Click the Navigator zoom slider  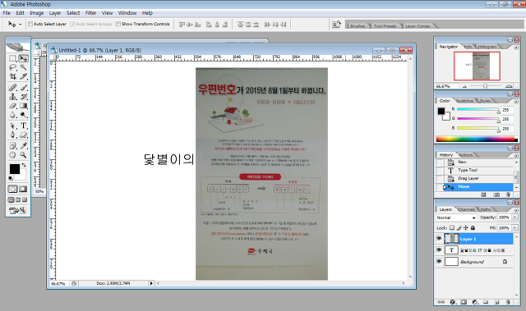pos(486,86)
